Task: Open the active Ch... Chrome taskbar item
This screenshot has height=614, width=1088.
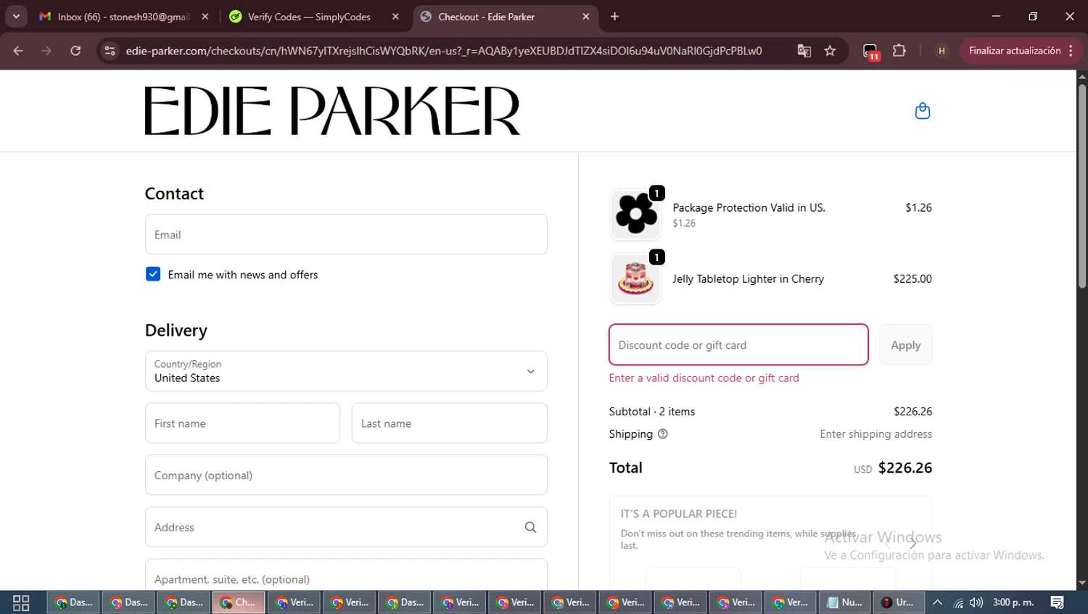Action: pos(239,602)
